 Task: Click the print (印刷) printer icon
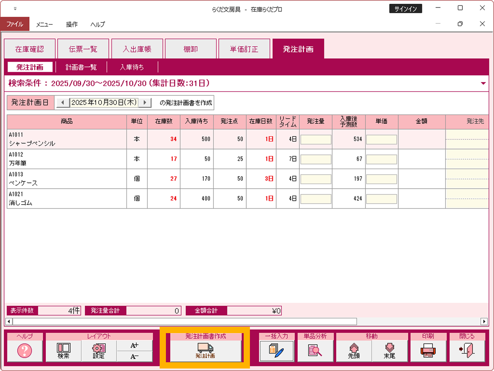point(428,351)
